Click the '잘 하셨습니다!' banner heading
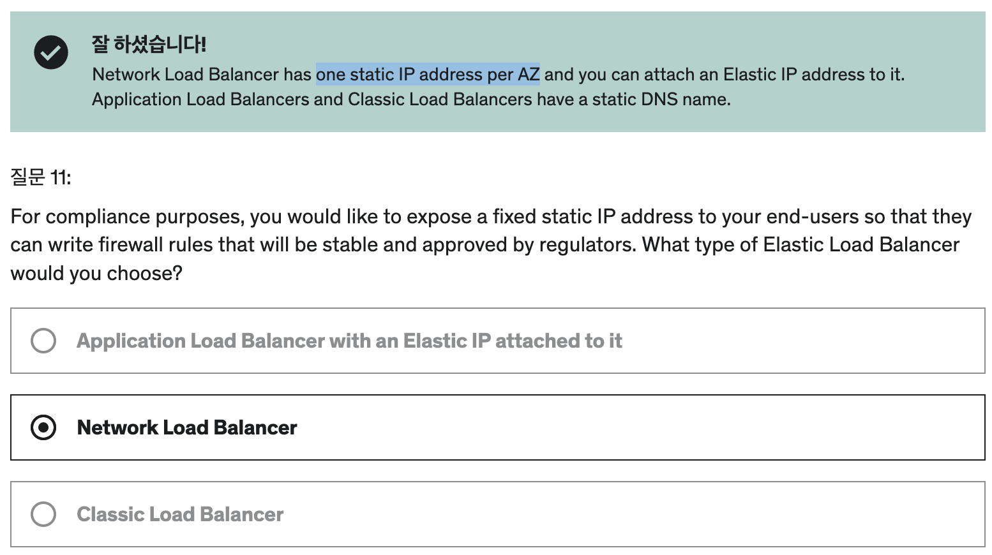The height and width of the screenshot is (555, 992). pyautogui.click(x=149, y=44)
